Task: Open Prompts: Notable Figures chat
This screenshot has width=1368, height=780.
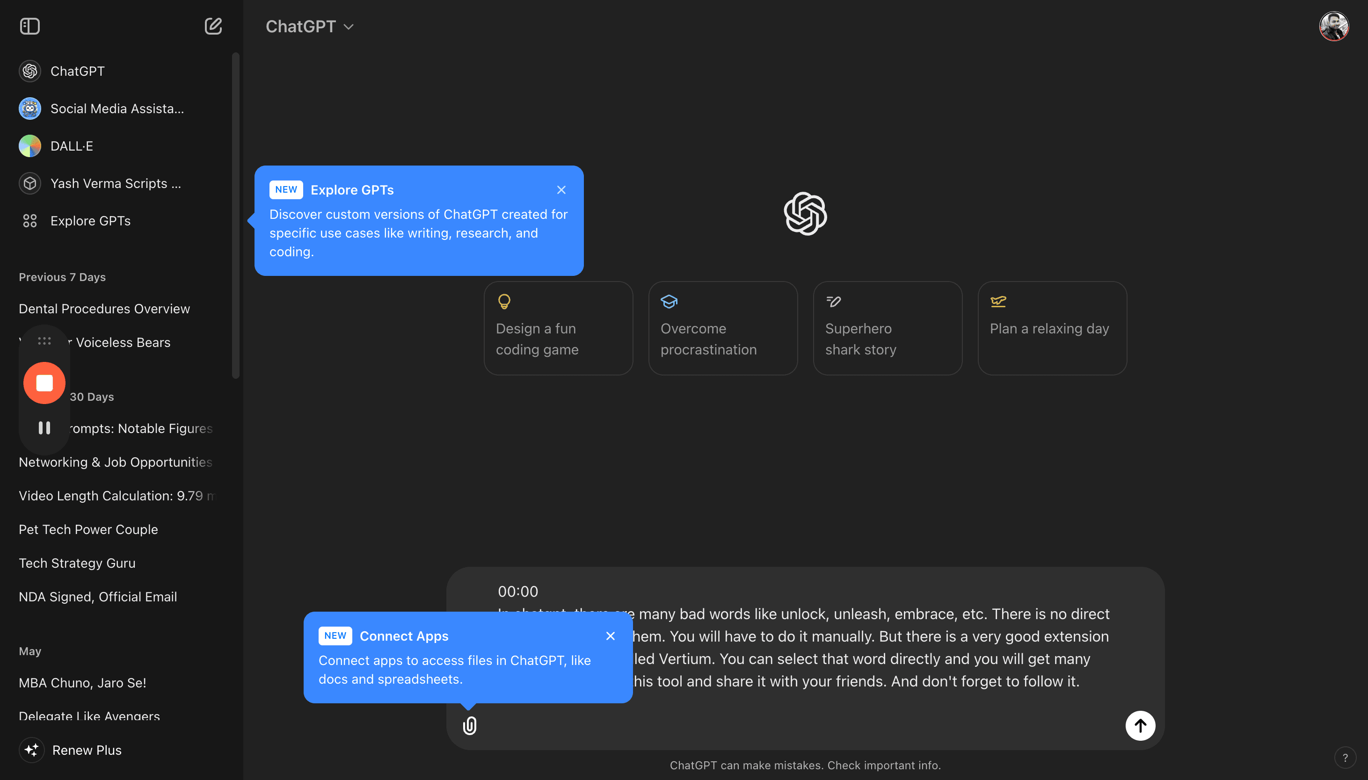Action: (x=140, y=428)
